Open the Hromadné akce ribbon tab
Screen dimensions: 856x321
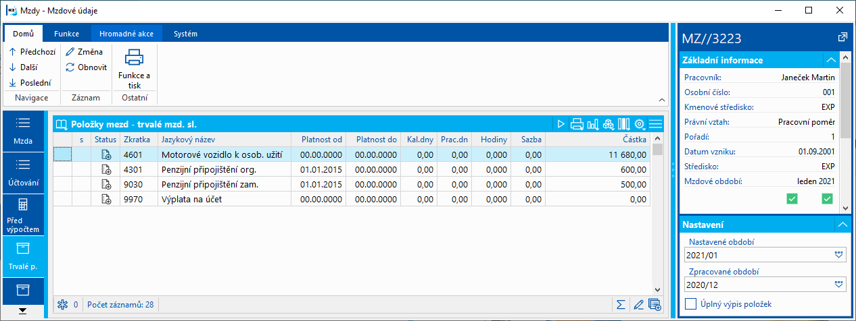[x=126, y=33]
